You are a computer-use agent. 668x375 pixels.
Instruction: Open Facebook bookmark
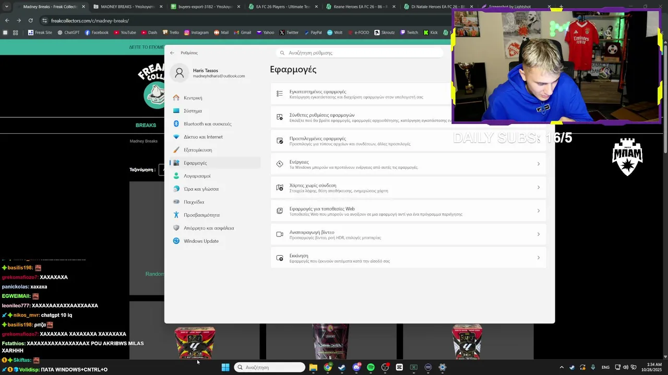tap(97, 32)
